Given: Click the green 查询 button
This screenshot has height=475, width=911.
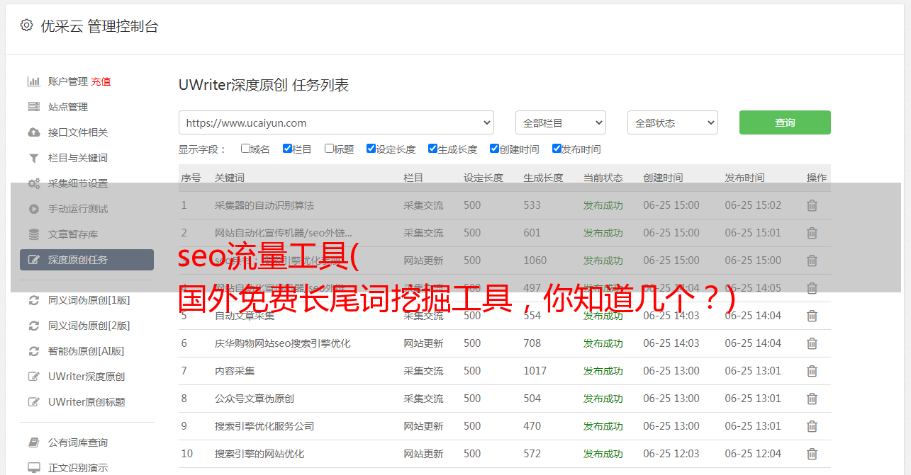Looking at the screenshot, I should 785,122.
